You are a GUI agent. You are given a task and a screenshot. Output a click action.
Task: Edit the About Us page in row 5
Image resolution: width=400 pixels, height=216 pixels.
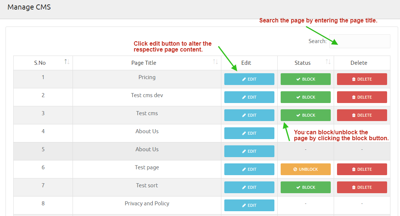[249, 151]
